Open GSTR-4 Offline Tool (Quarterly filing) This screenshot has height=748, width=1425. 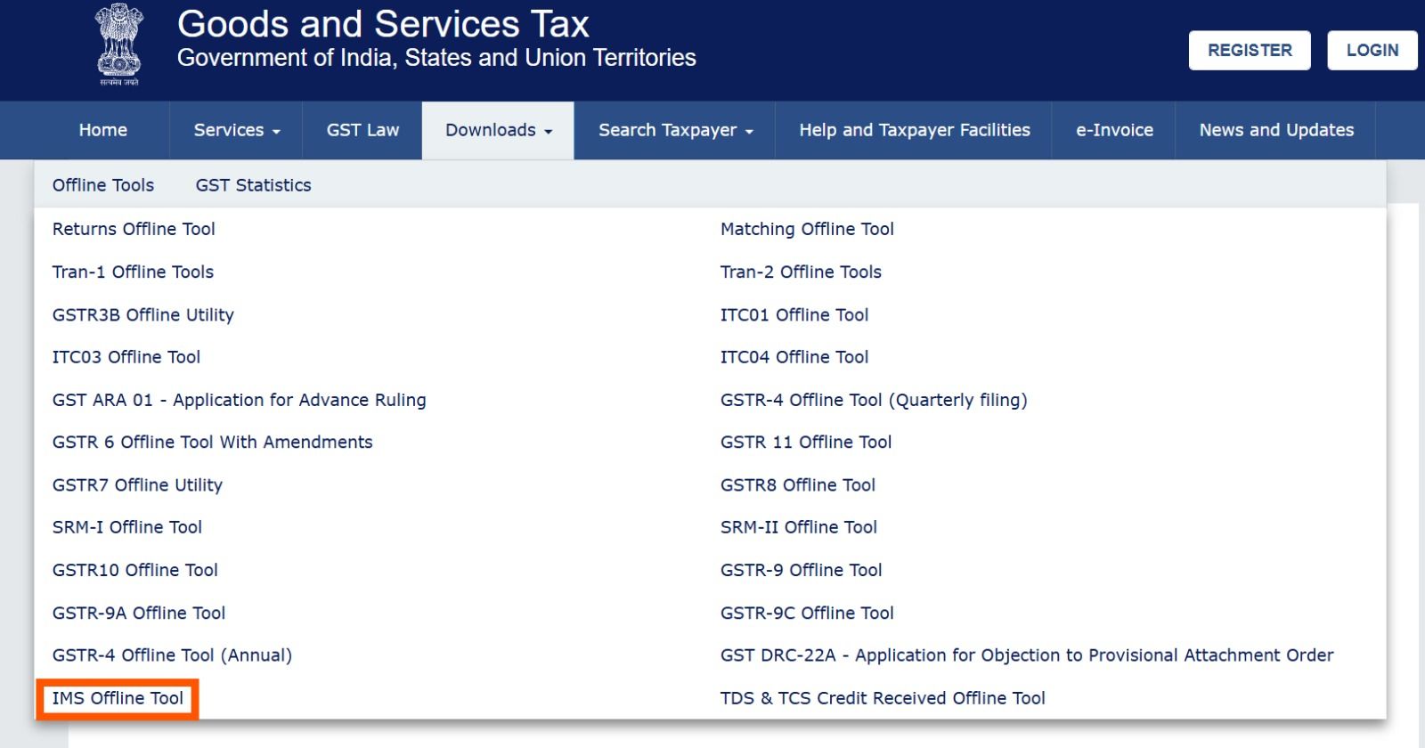click(x=874, y=400)
